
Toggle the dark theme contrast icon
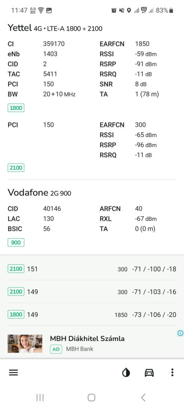(x=126, y=373)
